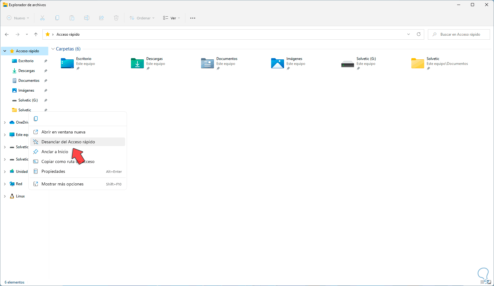Click the pin icon beside Descargas in sidebar

(45, 71)
